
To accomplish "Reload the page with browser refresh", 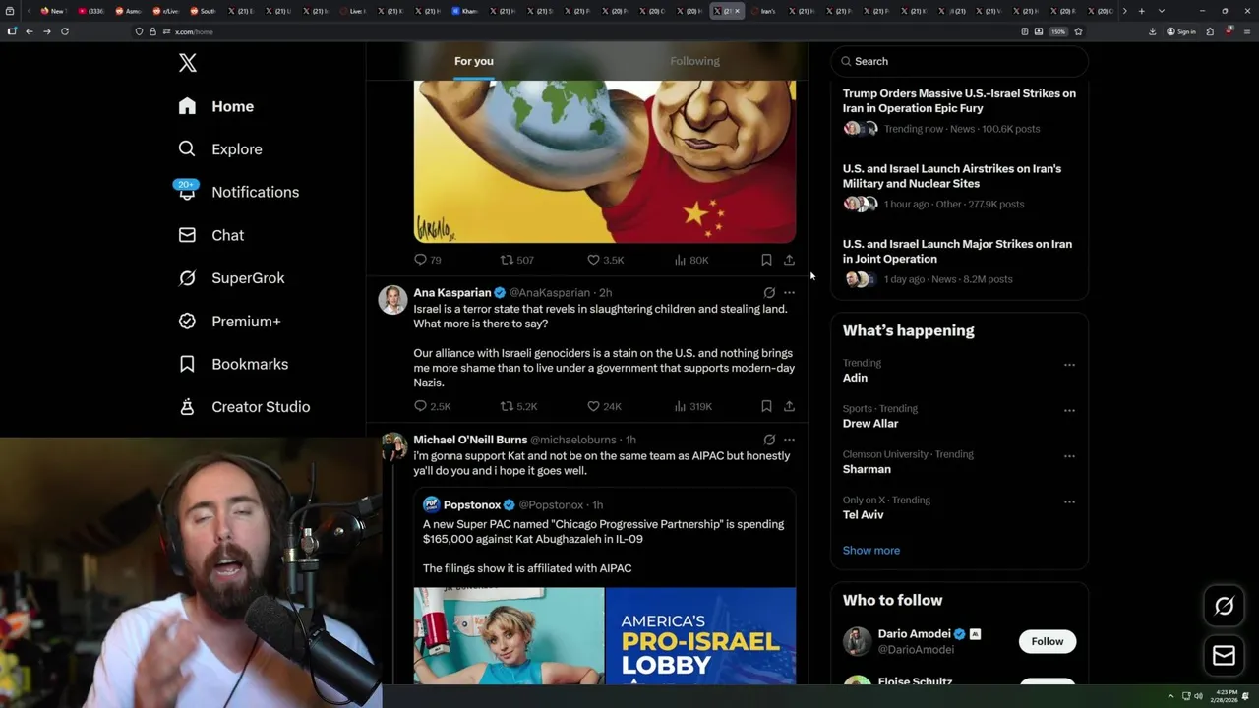I will 65,31.
